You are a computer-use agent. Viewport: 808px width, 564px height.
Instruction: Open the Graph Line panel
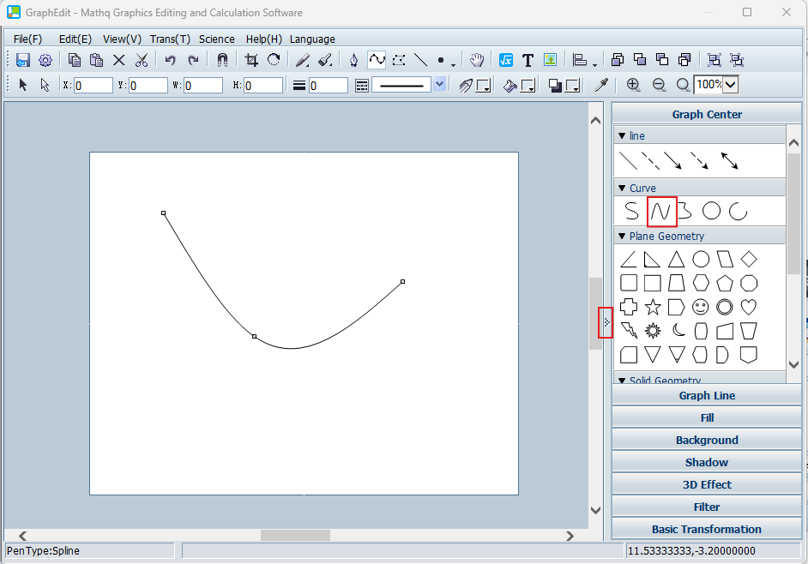[x=707, y=396]
